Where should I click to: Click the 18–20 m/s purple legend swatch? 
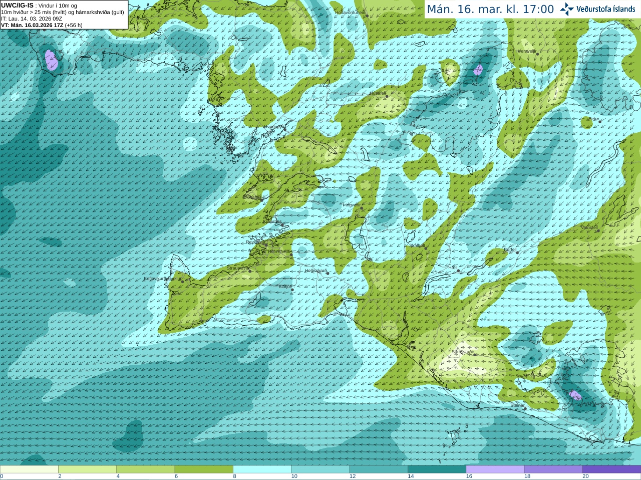[x=553, y=469]
